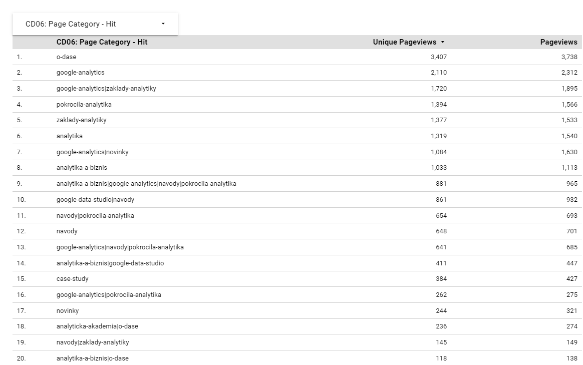The width and height of the screenshot is (583, 365).
Task: Click unique pageviews value 2,110
Action: 439,73
